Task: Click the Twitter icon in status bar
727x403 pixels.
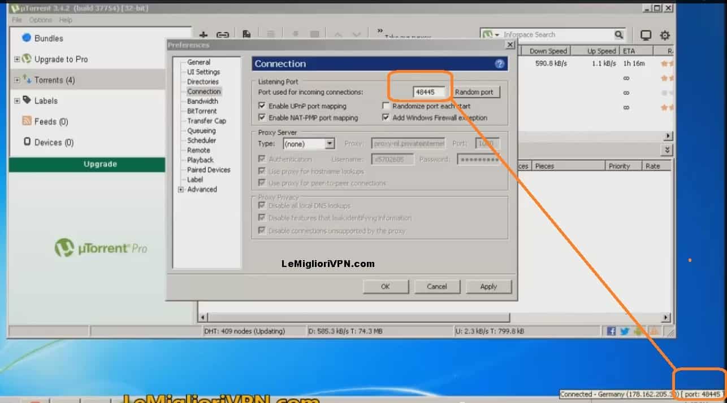Action: [x=625, y=331]
